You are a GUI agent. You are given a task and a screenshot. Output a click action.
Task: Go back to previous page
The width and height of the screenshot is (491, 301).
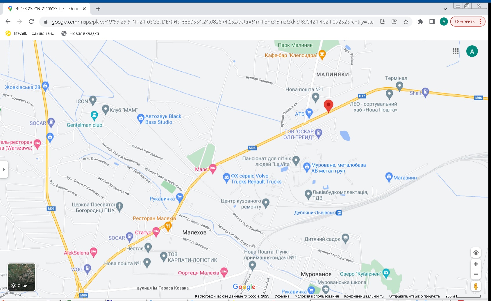[x=8, y=21]
